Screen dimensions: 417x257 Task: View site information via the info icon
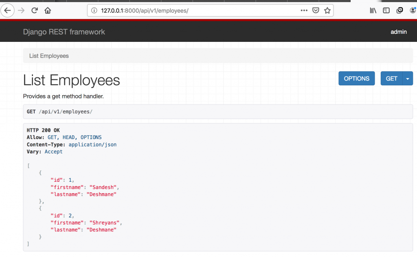coord(95,10)
